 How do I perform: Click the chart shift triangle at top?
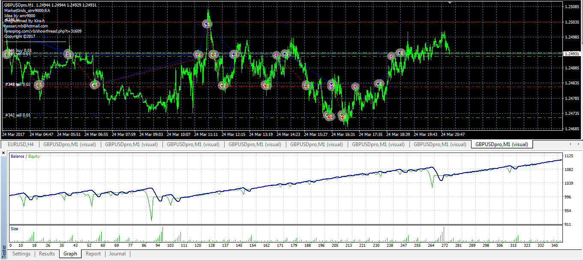(x=449, y=3)
